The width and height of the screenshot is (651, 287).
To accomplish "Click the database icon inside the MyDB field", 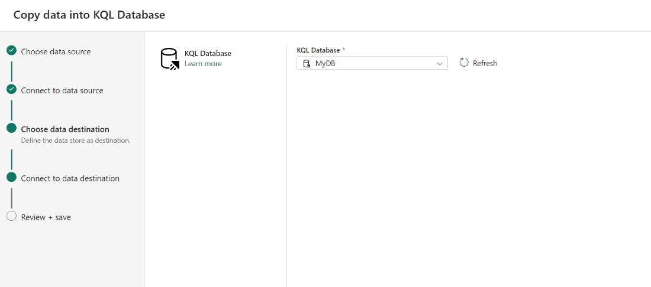I will click(x=307, y=63).
